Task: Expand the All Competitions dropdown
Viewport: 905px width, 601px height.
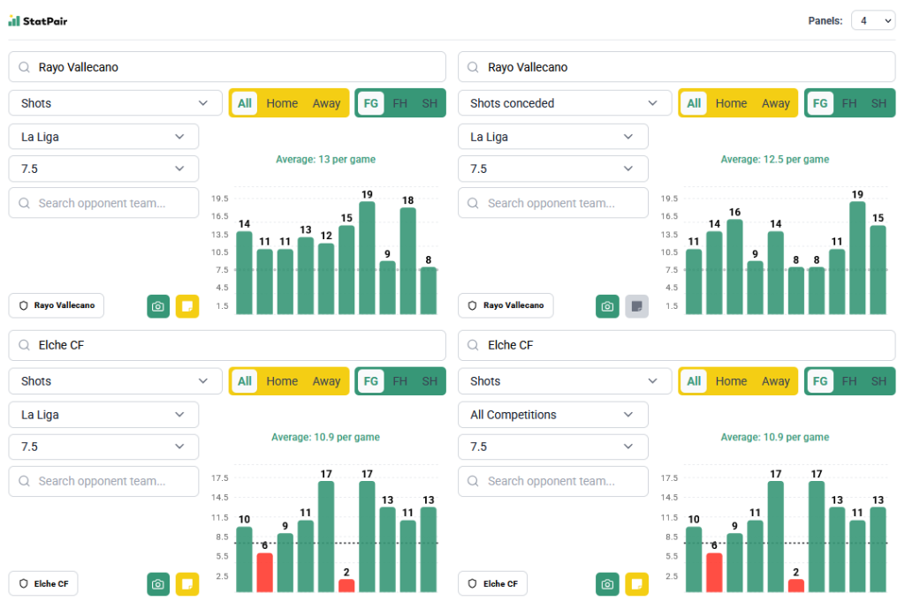Action: (552, 415)
